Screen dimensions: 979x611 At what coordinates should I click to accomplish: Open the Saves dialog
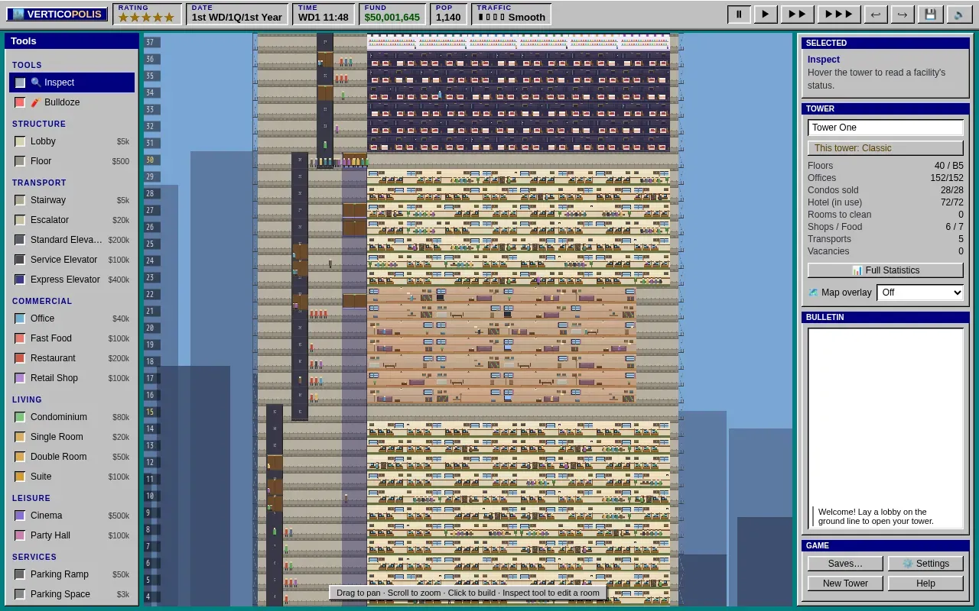click(x=845, y=564)
